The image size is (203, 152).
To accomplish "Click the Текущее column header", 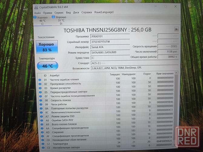I will (x=115, y=74).
